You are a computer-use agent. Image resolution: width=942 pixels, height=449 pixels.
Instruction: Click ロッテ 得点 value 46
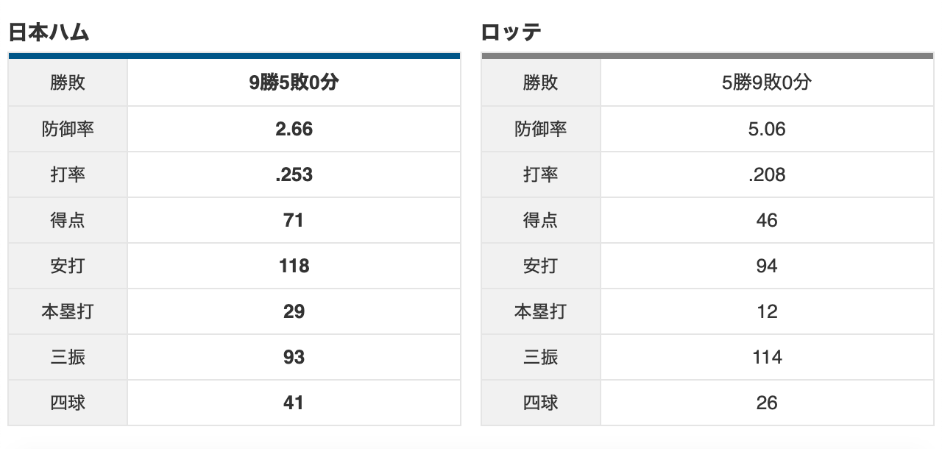(767, 220)
